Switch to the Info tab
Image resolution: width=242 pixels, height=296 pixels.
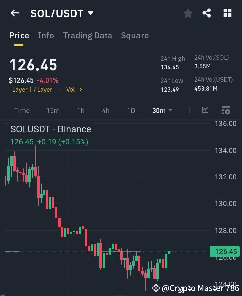click(x=46, y=35)
